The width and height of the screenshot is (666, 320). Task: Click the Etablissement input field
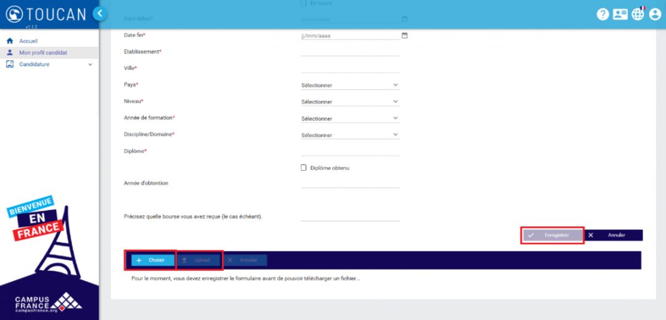350,51
